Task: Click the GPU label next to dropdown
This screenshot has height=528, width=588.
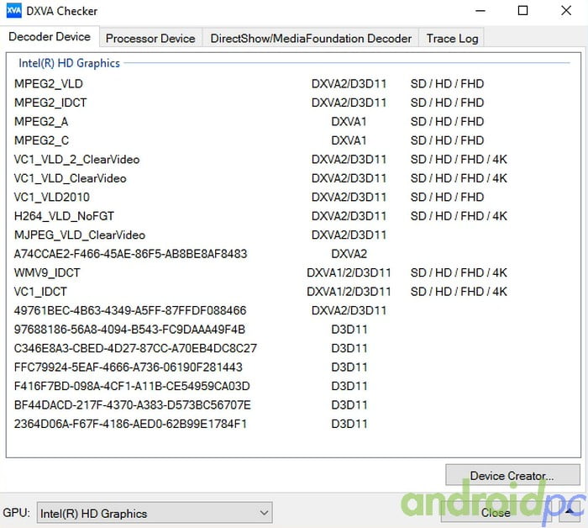Action: [16, 513]
